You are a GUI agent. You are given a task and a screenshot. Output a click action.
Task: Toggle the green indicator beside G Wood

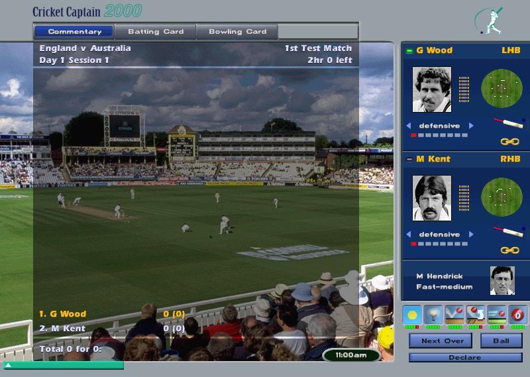point(409,51)
